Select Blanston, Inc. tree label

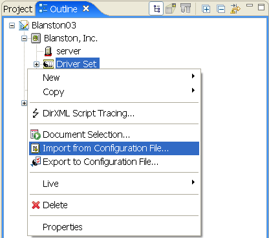tap(70, 38)
